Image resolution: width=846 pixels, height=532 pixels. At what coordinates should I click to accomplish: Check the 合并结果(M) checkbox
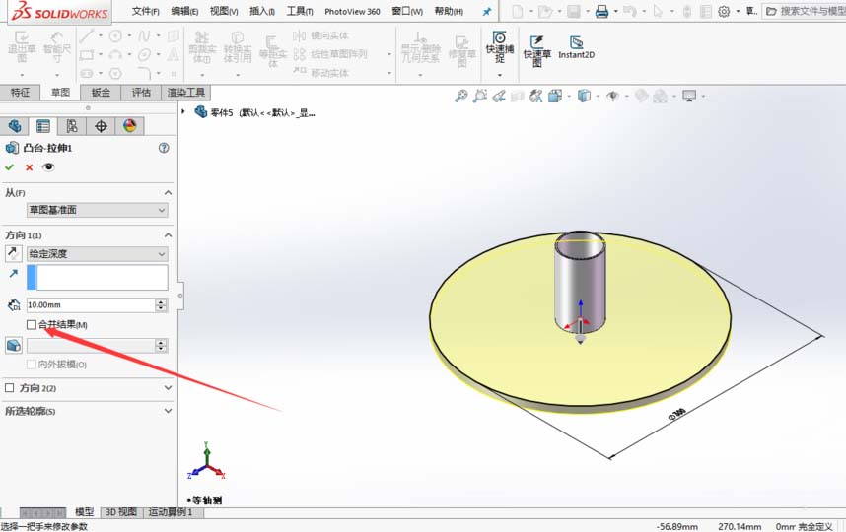click(32, 324)
